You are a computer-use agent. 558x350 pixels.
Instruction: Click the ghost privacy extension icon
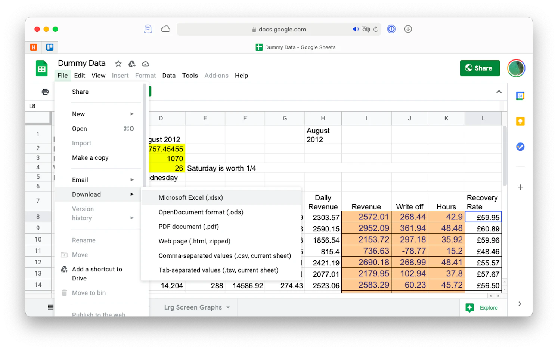click(148, 29)
